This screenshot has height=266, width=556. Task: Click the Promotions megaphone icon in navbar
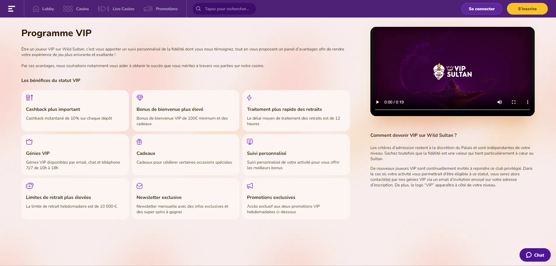coord(148,9)
